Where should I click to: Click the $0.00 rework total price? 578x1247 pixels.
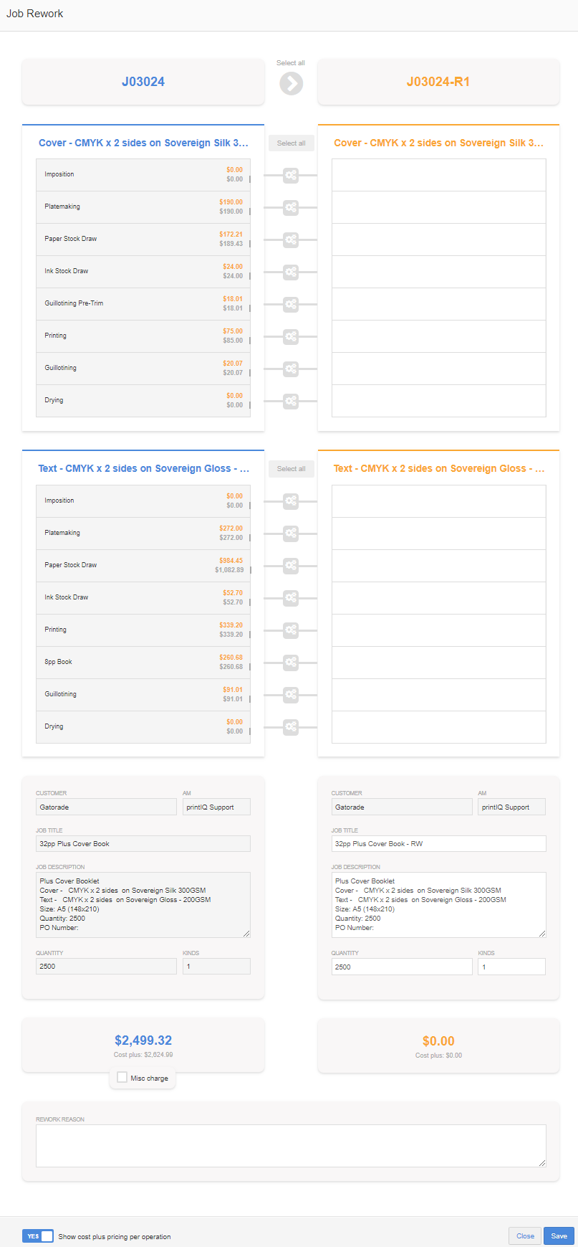[x=438, y=1041]
